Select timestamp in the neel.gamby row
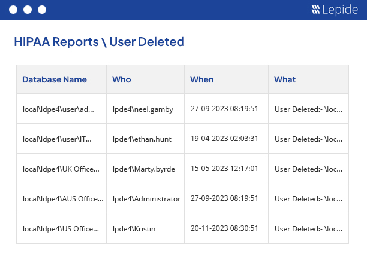Viewport: 367px width, 257px height. (224, 109)
